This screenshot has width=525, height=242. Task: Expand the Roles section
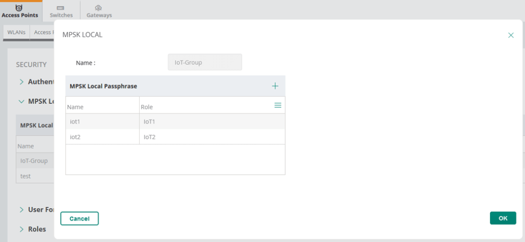[x=36, y=229]
